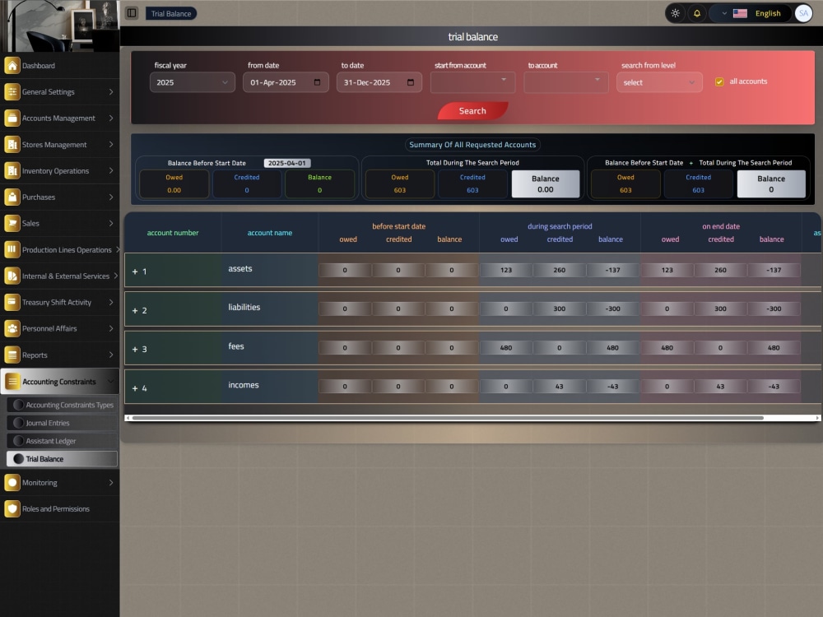
Task: Select the Trial Balance radio
Action: pos(18,458)
